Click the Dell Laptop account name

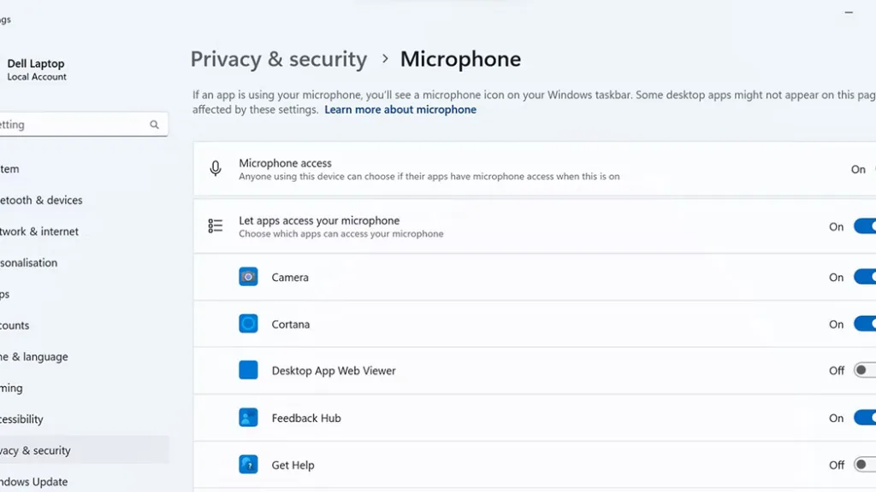click(36, 63)
